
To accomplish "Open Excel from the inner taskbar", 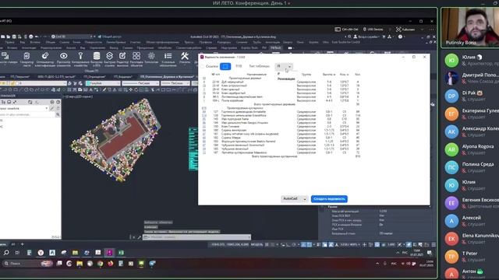I will [122, 253].
